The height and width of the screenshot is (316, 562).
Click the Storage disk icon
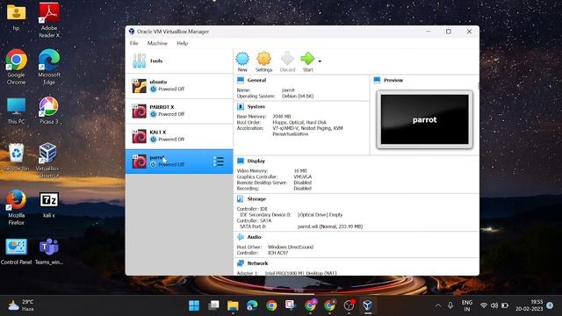point(241,199)
